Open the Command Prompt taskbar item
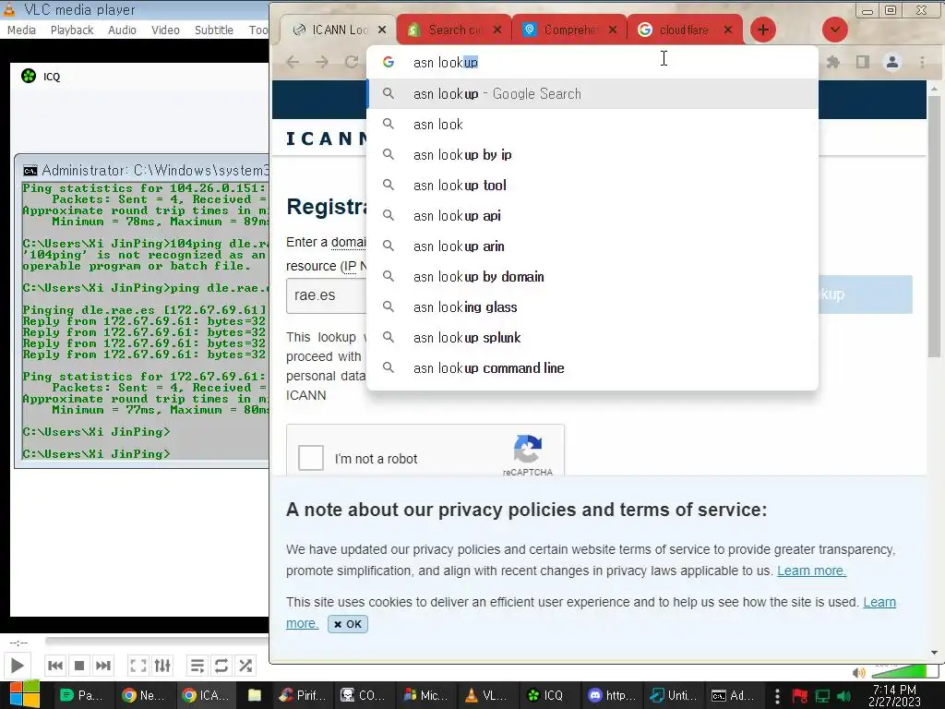 [734, 695]
